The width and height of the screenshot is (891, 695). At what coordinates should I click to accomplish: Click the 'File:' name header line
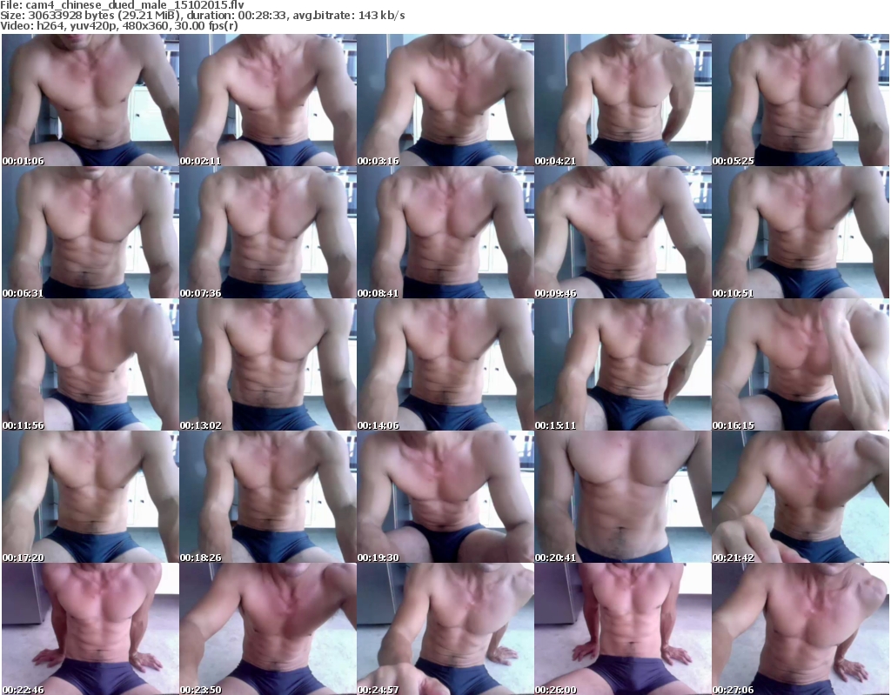coord(122,5)
